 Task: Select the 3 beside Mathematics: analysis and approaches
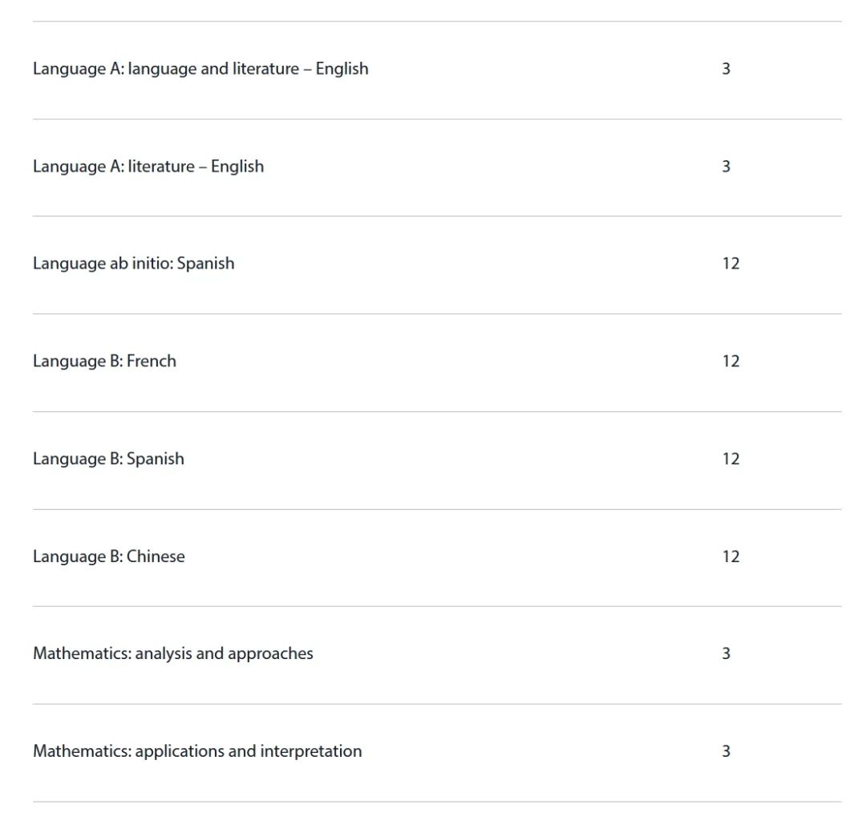[726, 653]
